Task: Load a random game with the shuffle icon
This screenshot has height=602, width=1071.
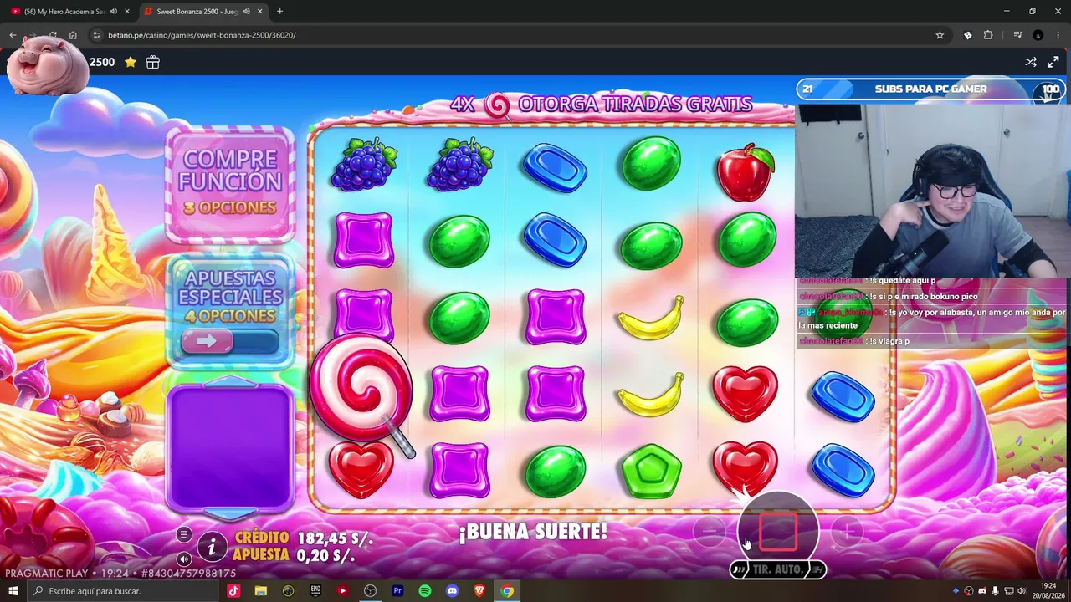Action: click(x=1031, y=62)
